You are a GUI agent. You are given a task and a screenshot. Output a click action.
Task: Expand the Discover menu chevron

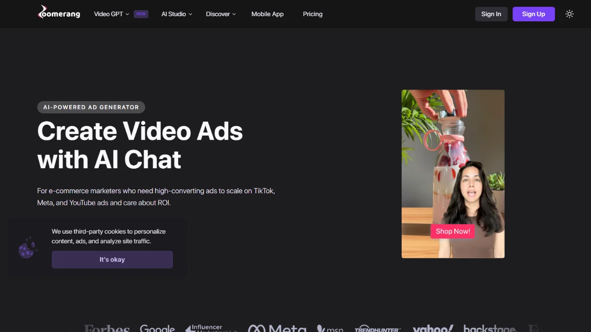234,14
